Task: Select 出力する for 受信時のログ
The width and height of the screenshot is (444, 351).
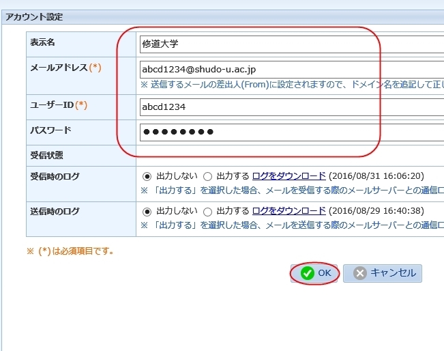Action: click(207, 176)
